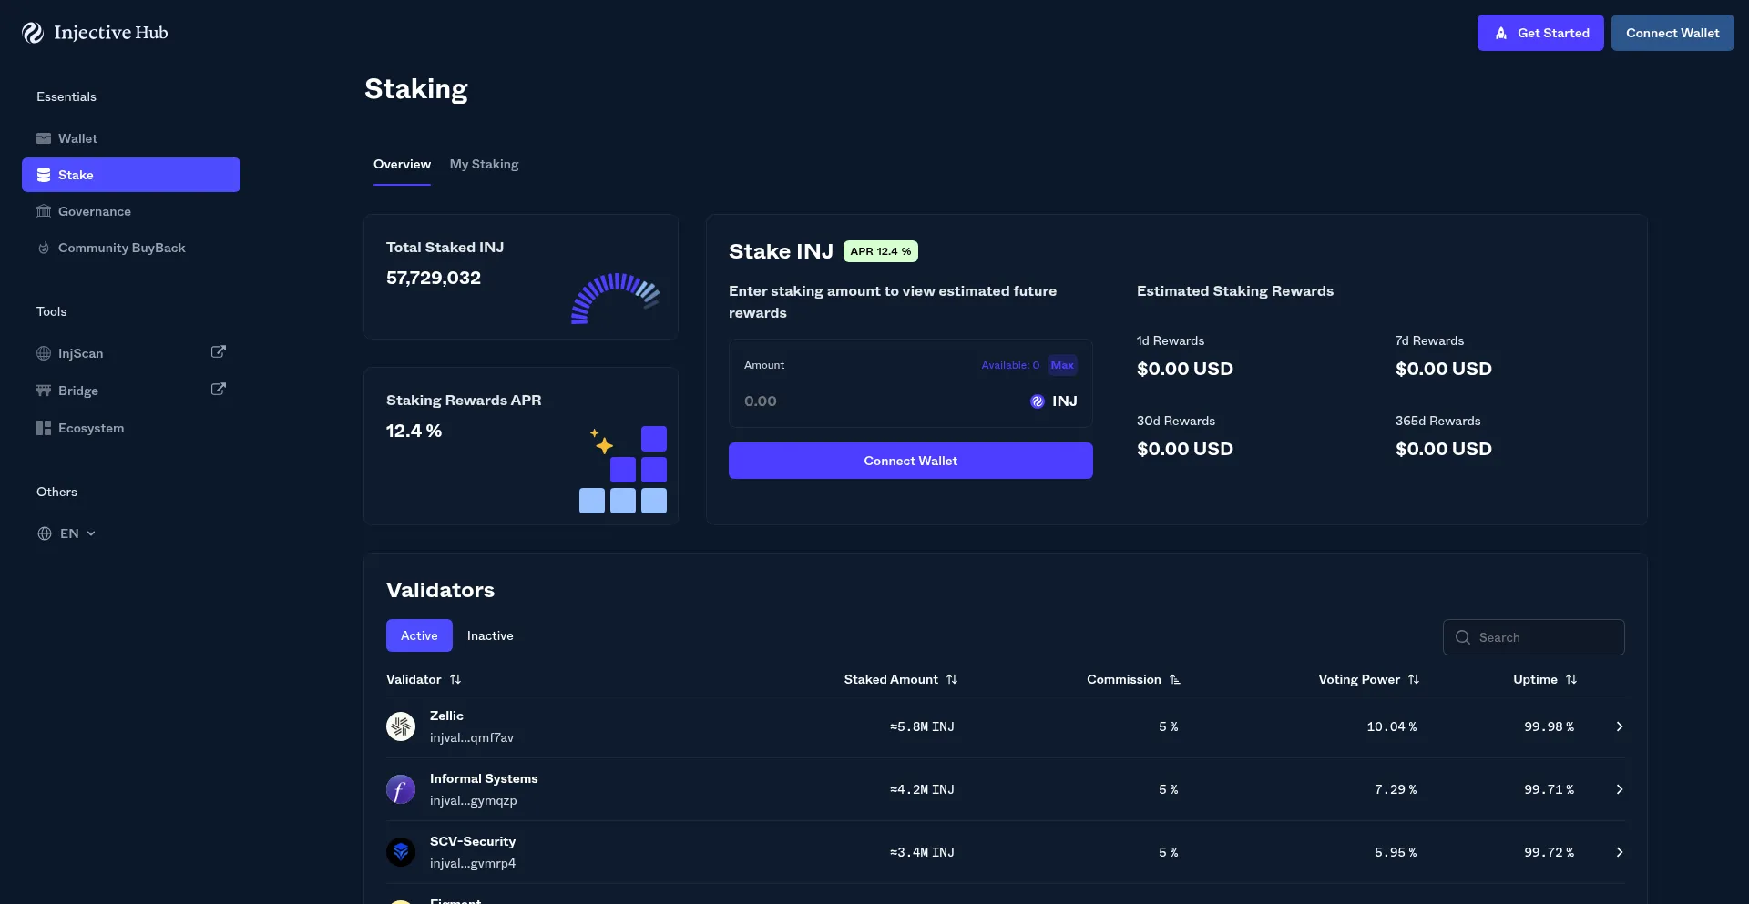1749x904 pixels.
Task: Sort by Uptime arrows icon
Action: point(1571,679)
